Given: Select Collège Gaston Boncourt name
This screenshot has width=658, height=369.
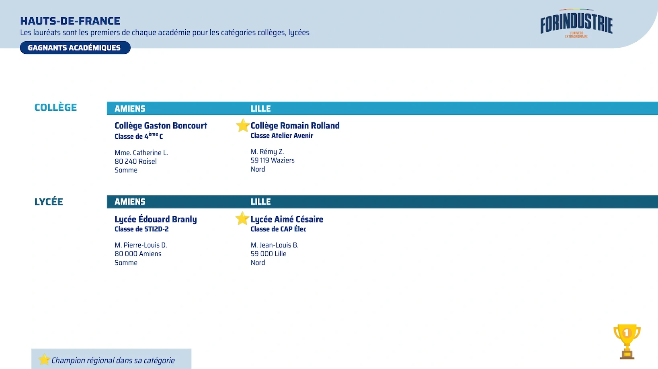Looking at the screenshot, I should coord(161,126).
